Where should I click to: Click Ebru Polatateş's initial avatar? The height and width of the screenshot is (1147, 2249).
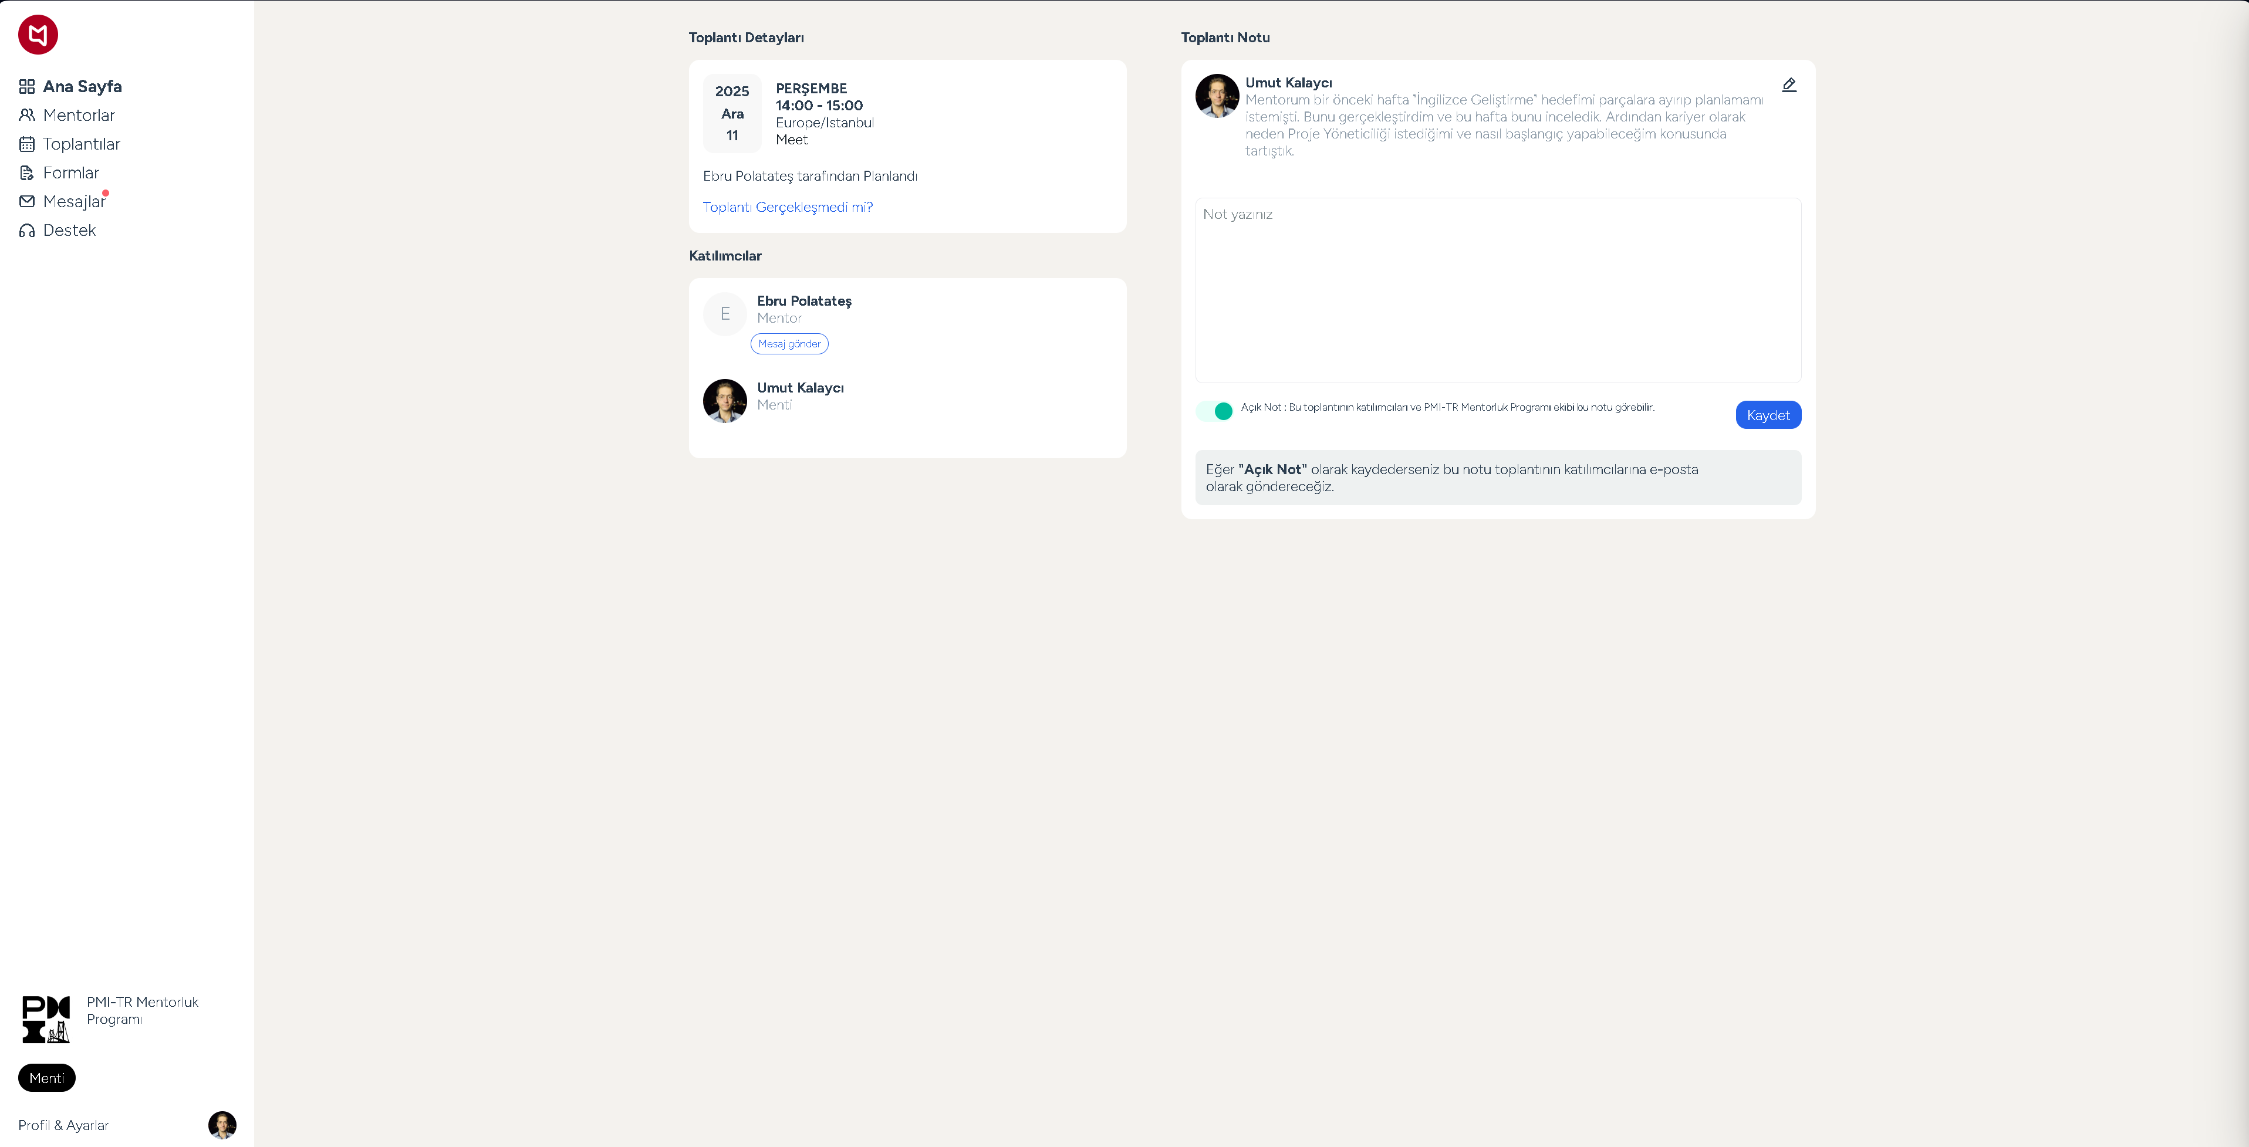click(x=725, y=314)
